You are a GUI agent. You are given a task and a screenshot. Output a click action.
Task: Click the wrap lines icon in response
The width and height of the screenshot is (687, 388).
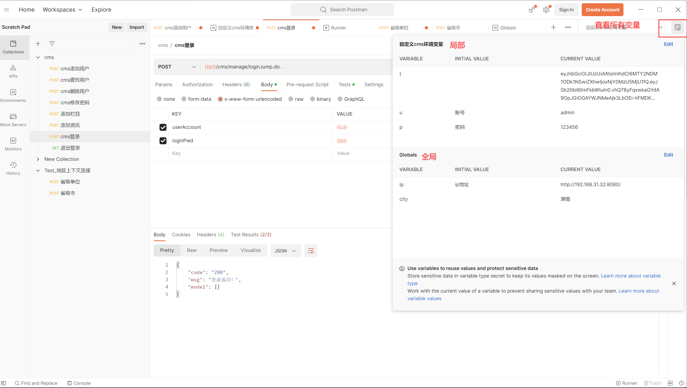click(311, 251)
